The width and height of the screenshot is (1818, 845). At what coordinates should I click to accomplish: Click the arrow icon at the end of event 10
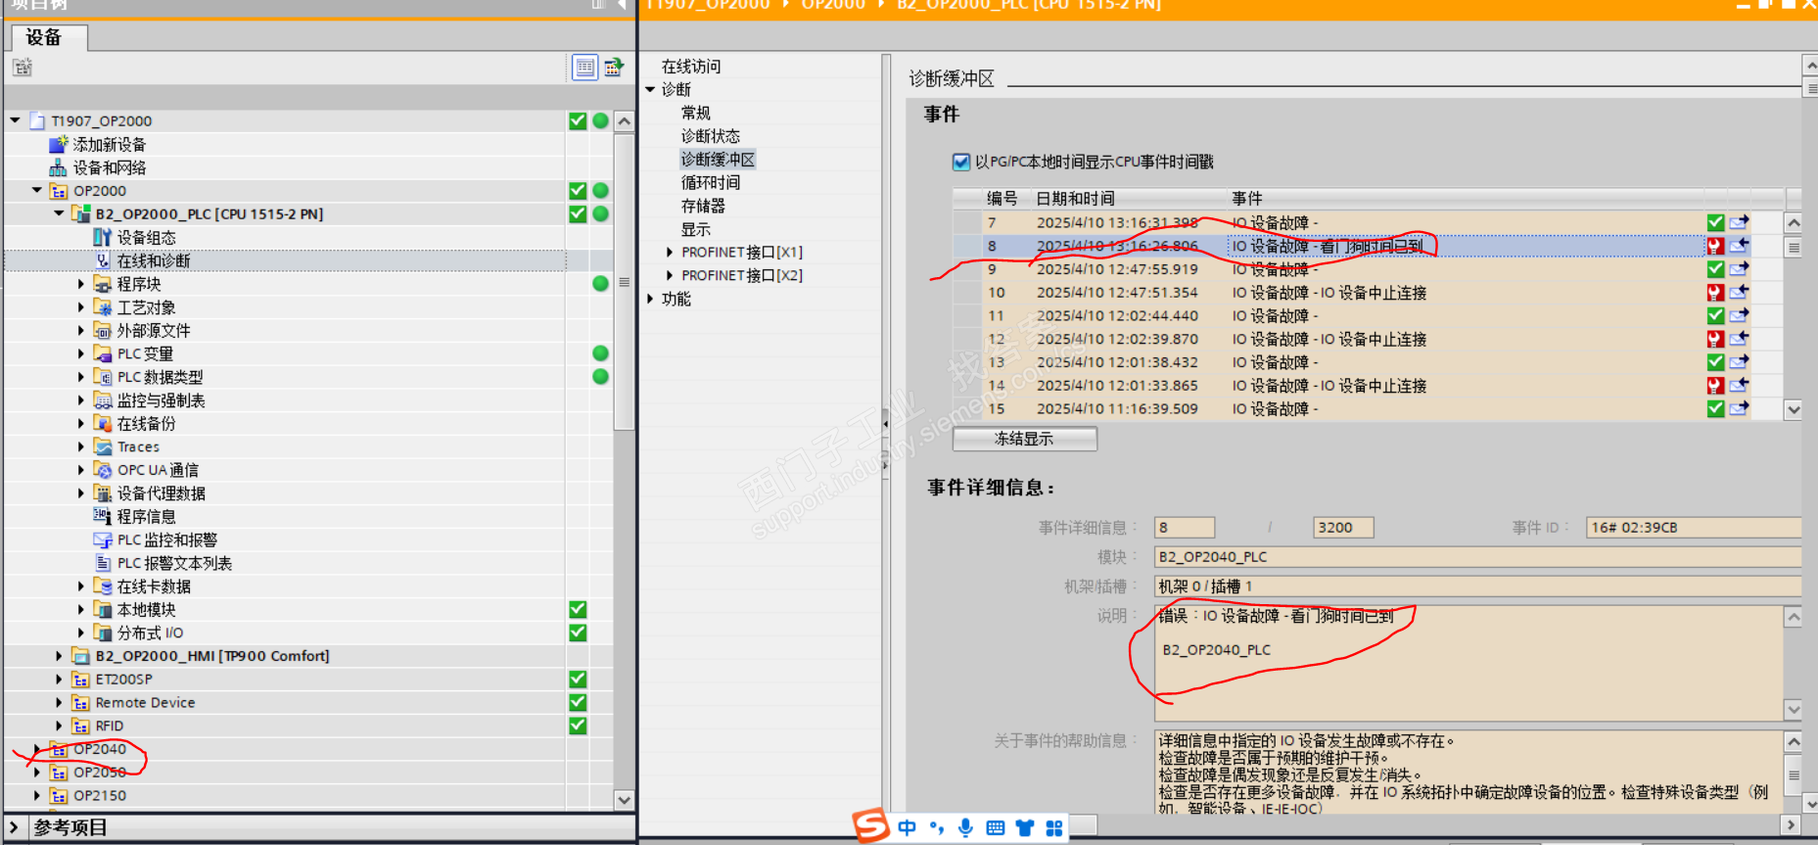(1739, 292)
